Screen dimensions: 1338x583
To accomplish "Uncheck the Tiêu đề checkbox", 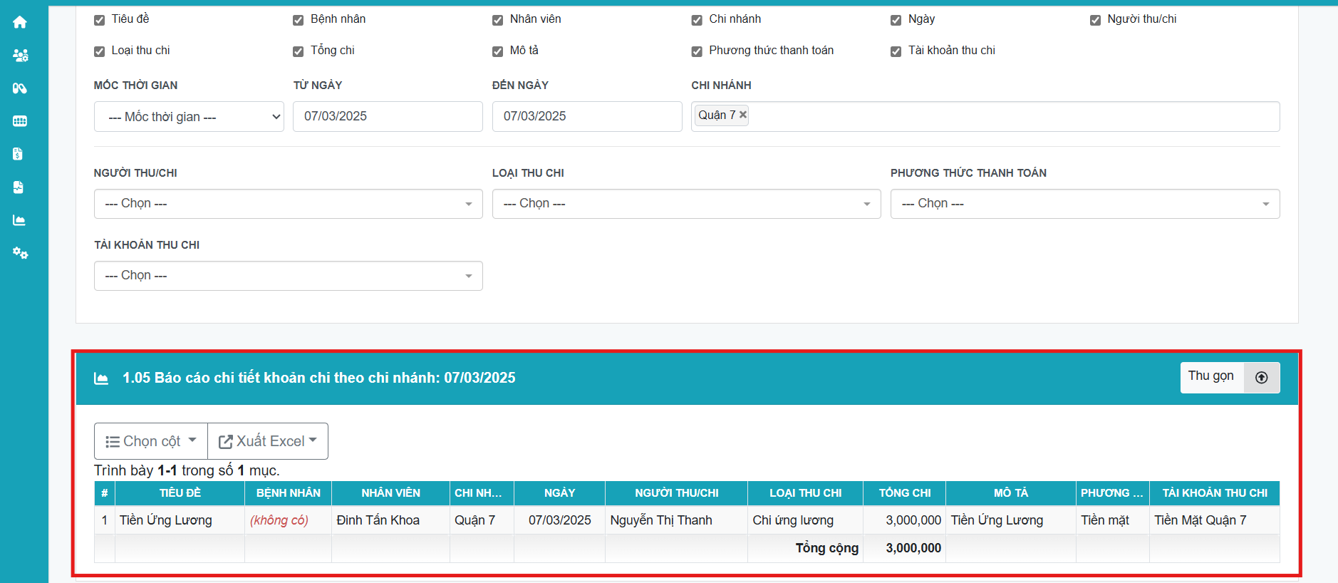I will tap(100, 20).
